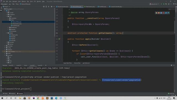This screenshot has height=100, width=177.
Task: Expand the Providers folder
Action: pos(7,42)
